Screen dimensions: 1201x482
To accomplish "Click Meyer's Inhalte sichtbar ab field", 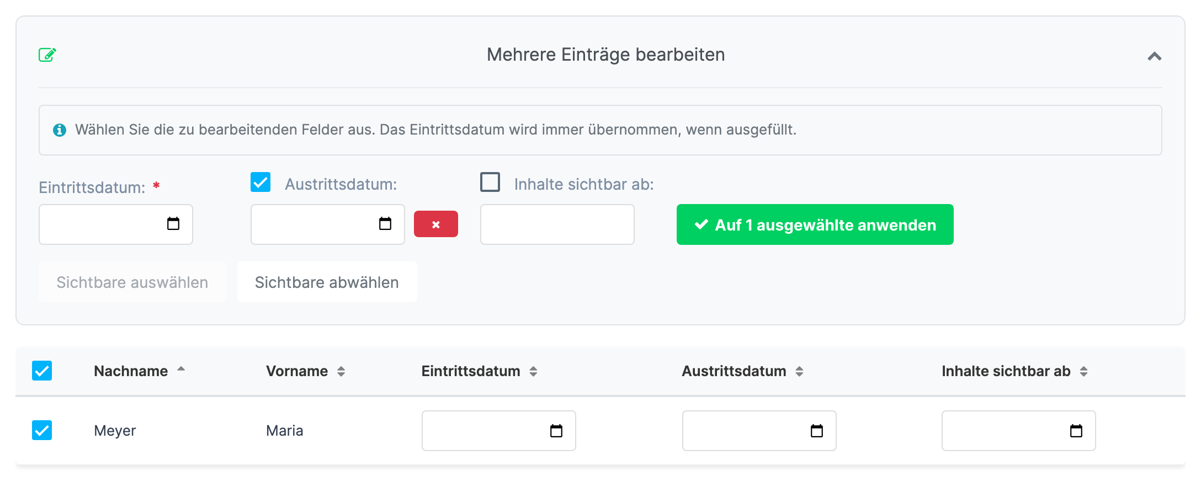I will point(1019,431).
